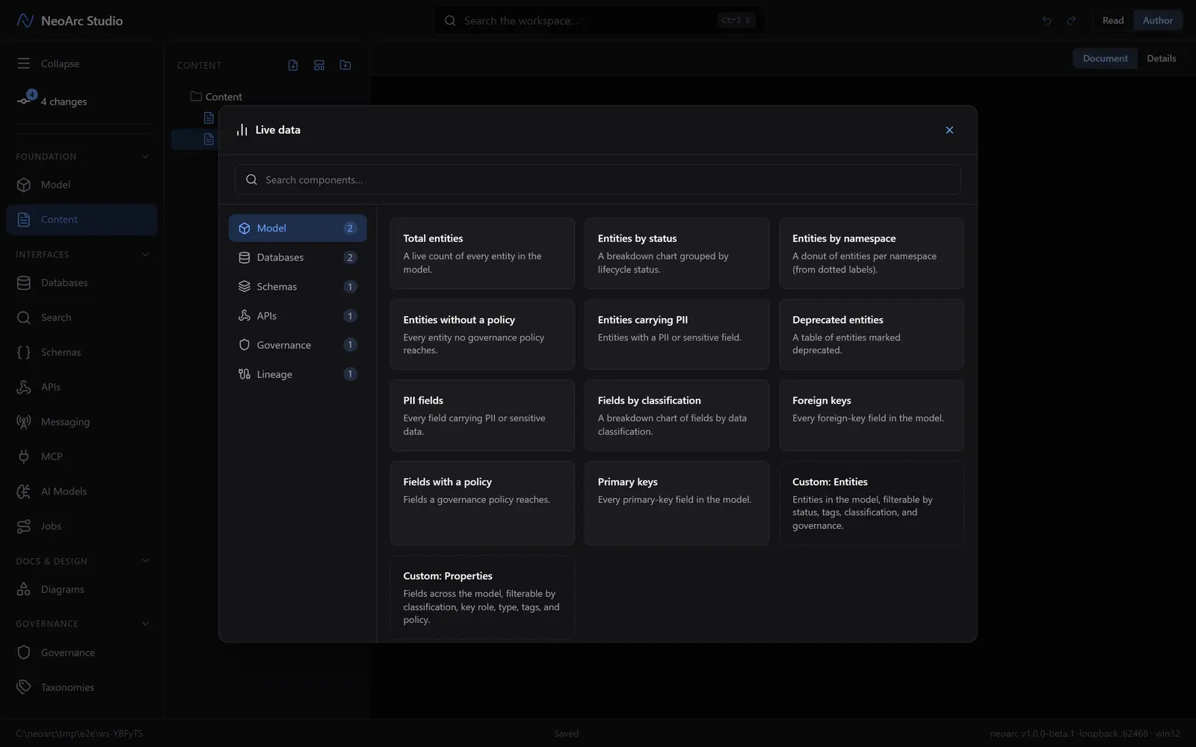Click the Live data bar chart icon
The width and height of the screenshot is (1196, 747).
tap(242, 130)
